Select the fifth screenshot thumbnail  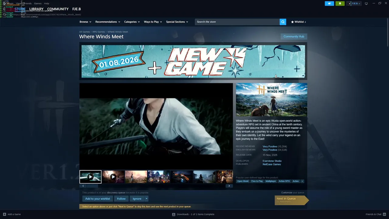pos(181,177)
